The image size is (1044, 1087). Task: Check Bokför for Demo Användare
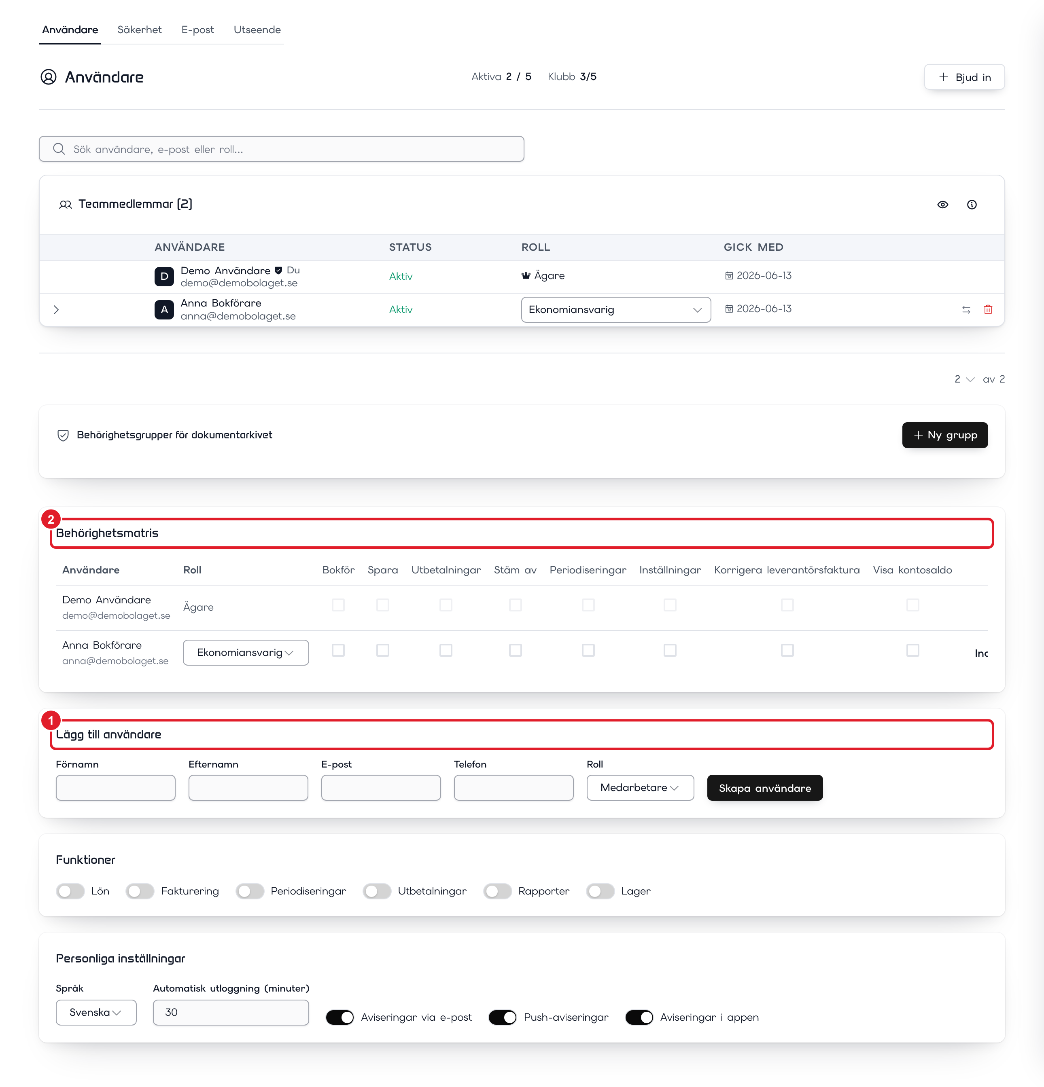338,605
